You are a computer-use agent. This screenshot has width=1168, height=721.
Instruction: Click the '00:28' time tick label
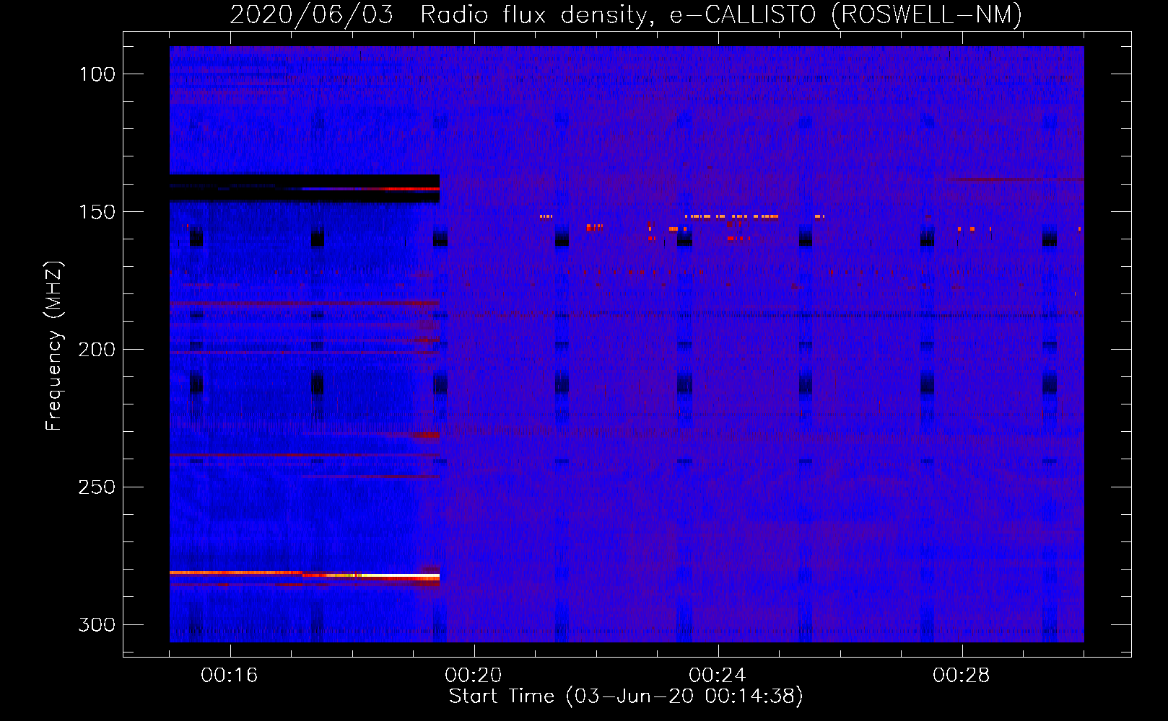962,676
